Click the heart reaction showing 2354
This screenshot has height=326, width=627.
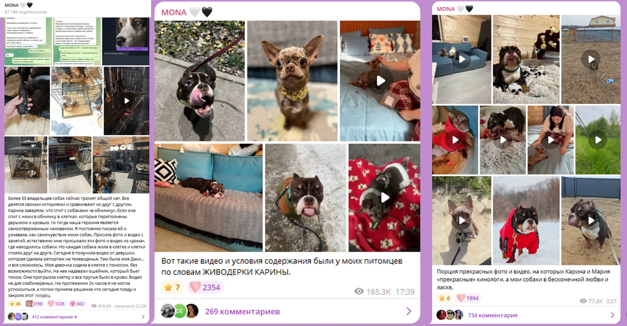pos(205,287)
